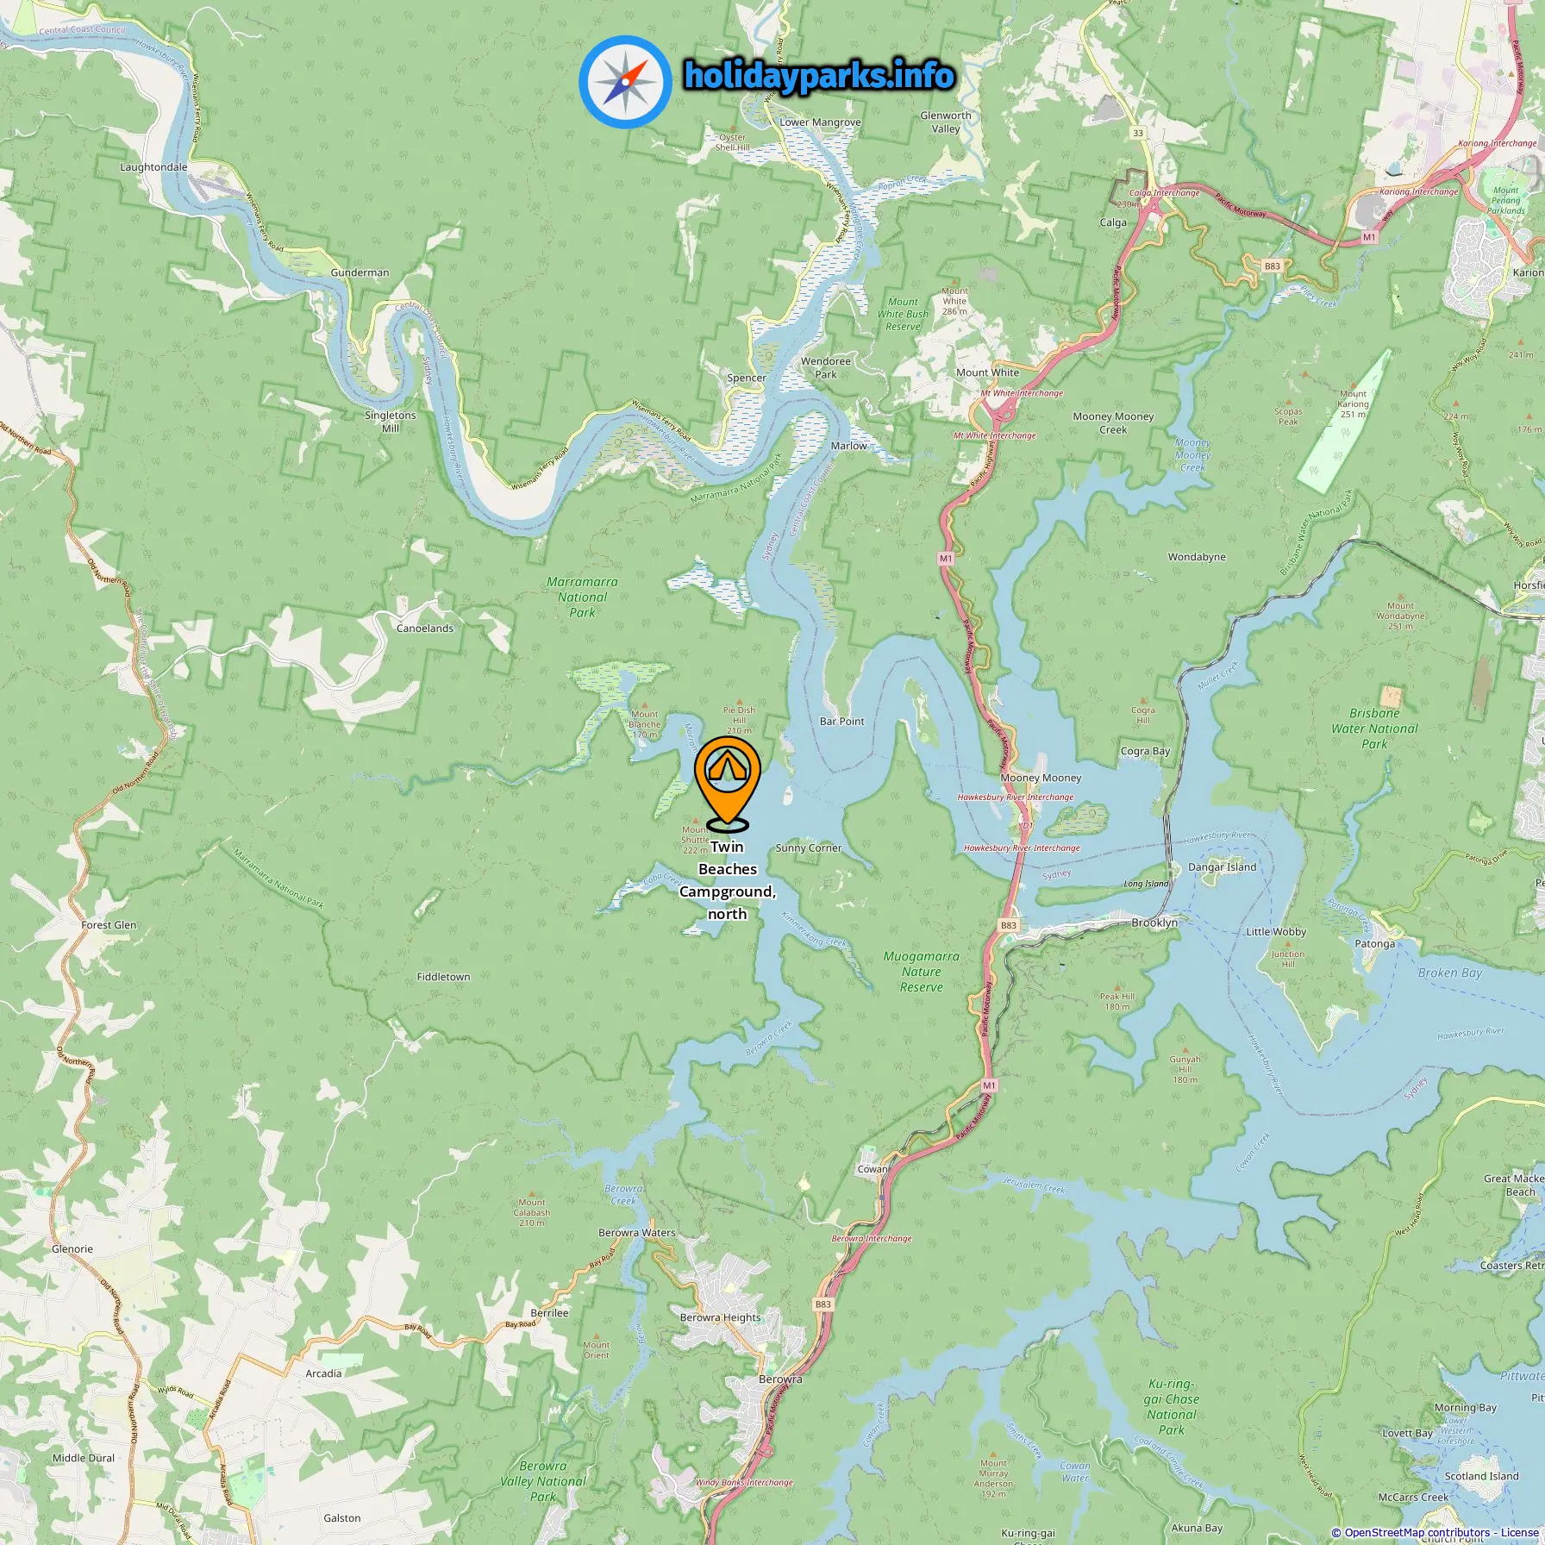Click the B83 shield near Berowra Heights
Viewport: 1545px width, 1545px height.
823,1304
